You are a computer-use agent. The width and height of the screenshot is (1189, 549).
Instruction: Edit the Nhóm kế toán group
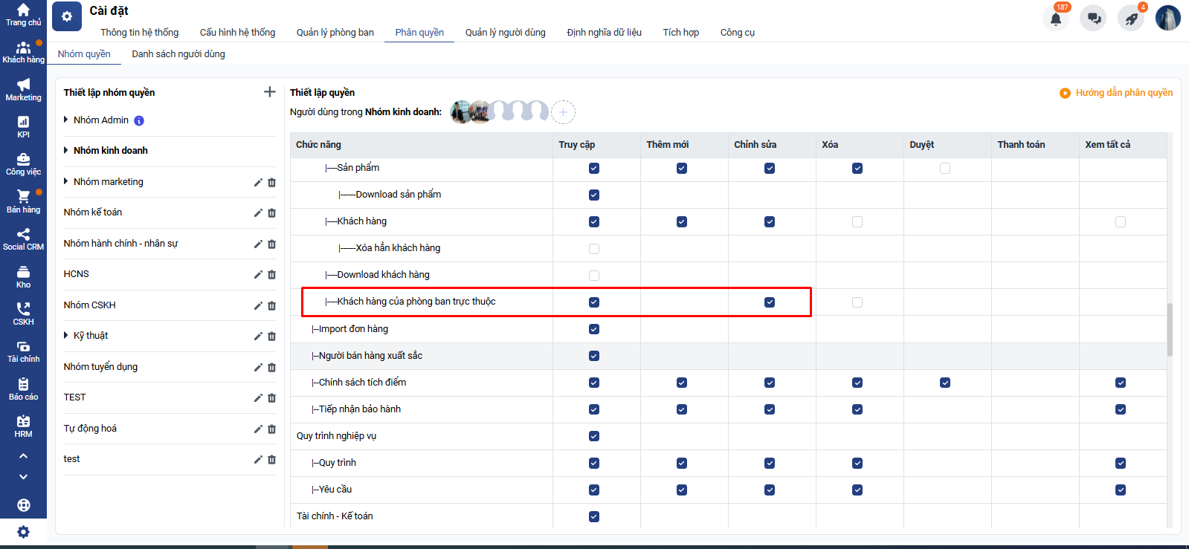pyautogui.click(x=258, y=213)
